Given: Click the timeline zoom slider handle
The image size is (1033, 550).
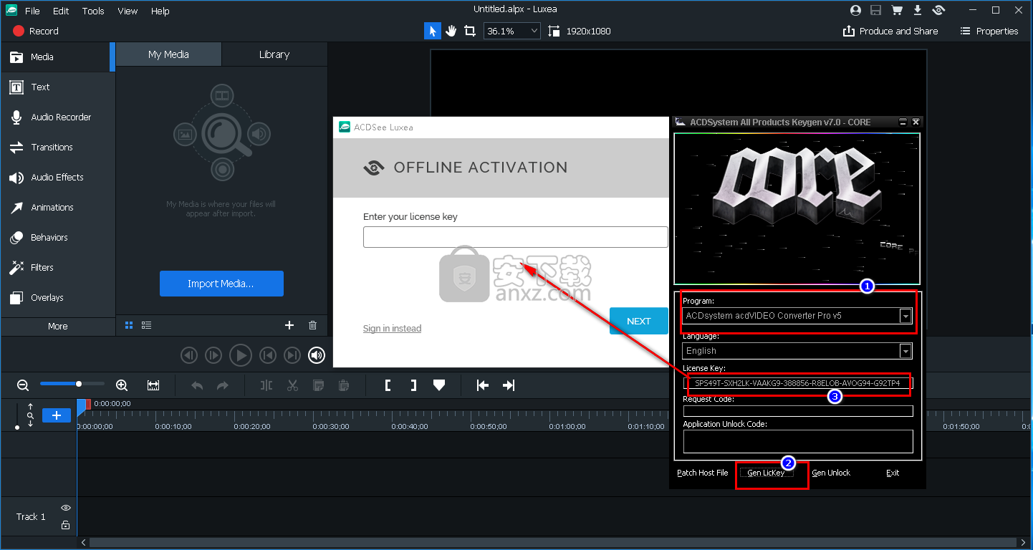Looking at the screenshot, I should (x=79, y=384).
